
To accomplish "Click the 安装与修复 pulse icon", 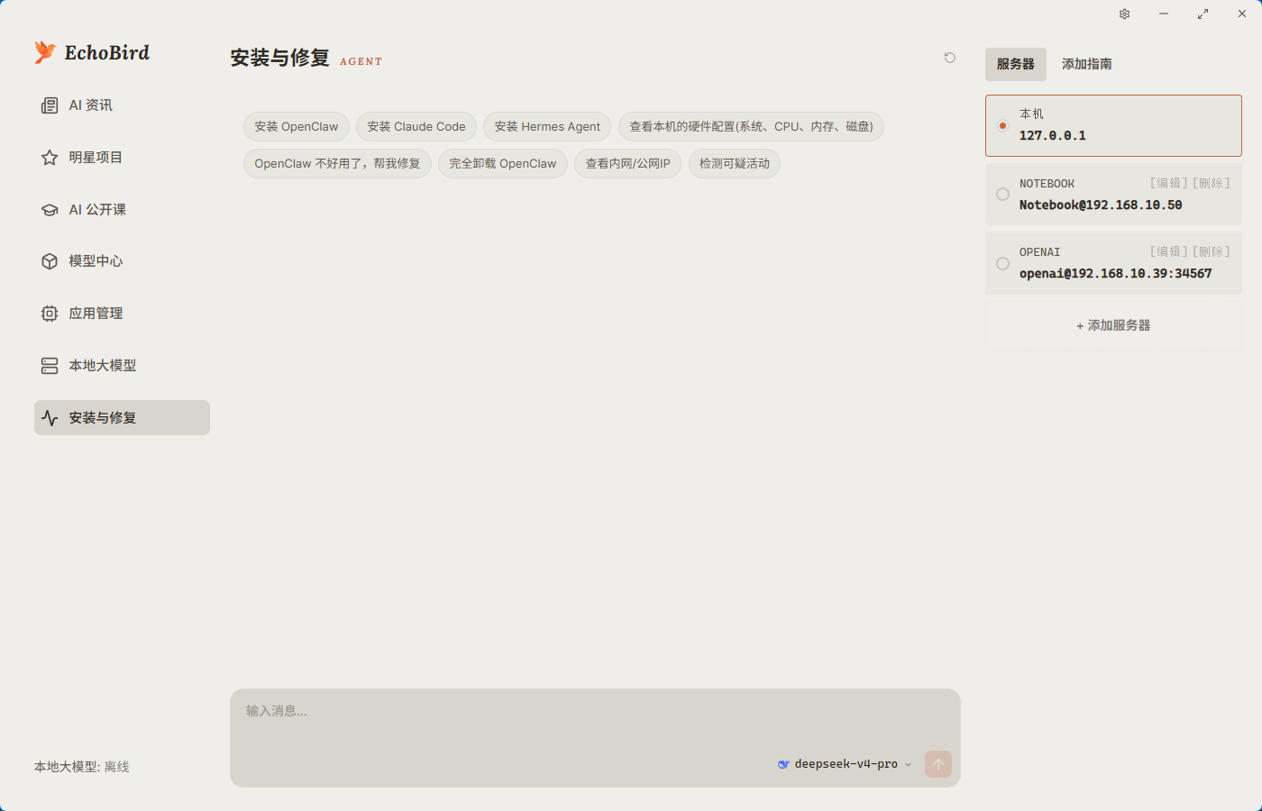I will (x=50, y=418).
